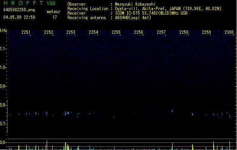This screenshot has height=150, width=237.
Task: Click the 1.0 kHz frequency label
Action: click(3, 67)
